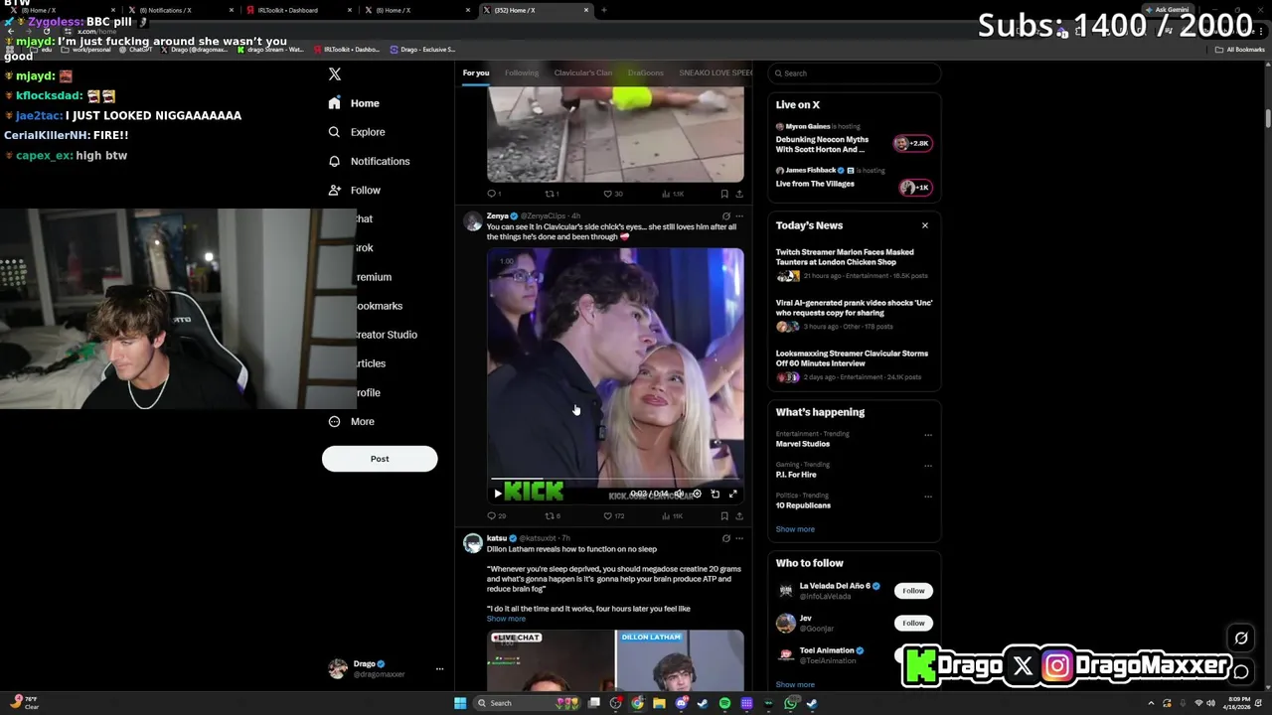Screen dimensions: 1272x715
Task: Click the X logo in the sidebar
Action: (335, 74)
